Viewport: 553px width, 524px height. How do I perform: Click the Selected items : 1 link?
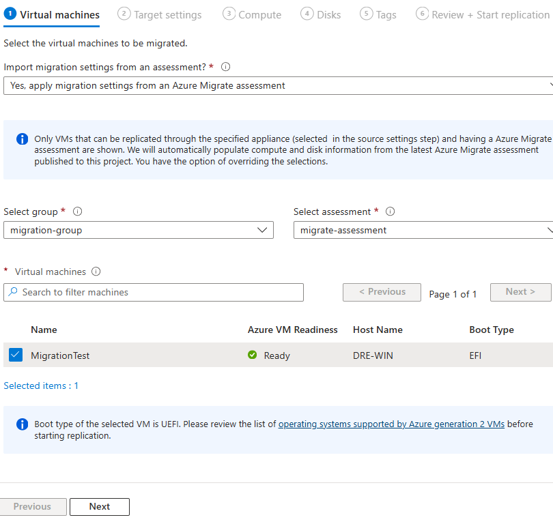click(x=41, y=386)
